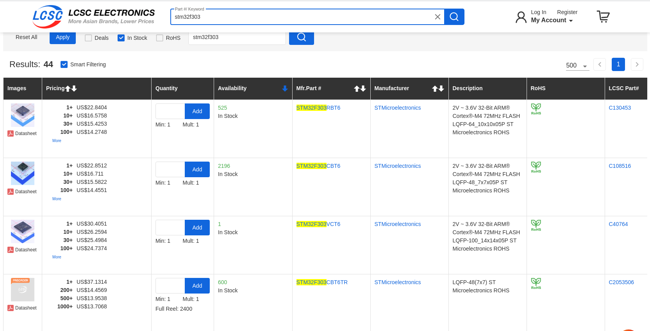This screenshot has height=331, width=650.
Task: Expand More pricing for STM32F303CBT6
Action: (57, 199)
